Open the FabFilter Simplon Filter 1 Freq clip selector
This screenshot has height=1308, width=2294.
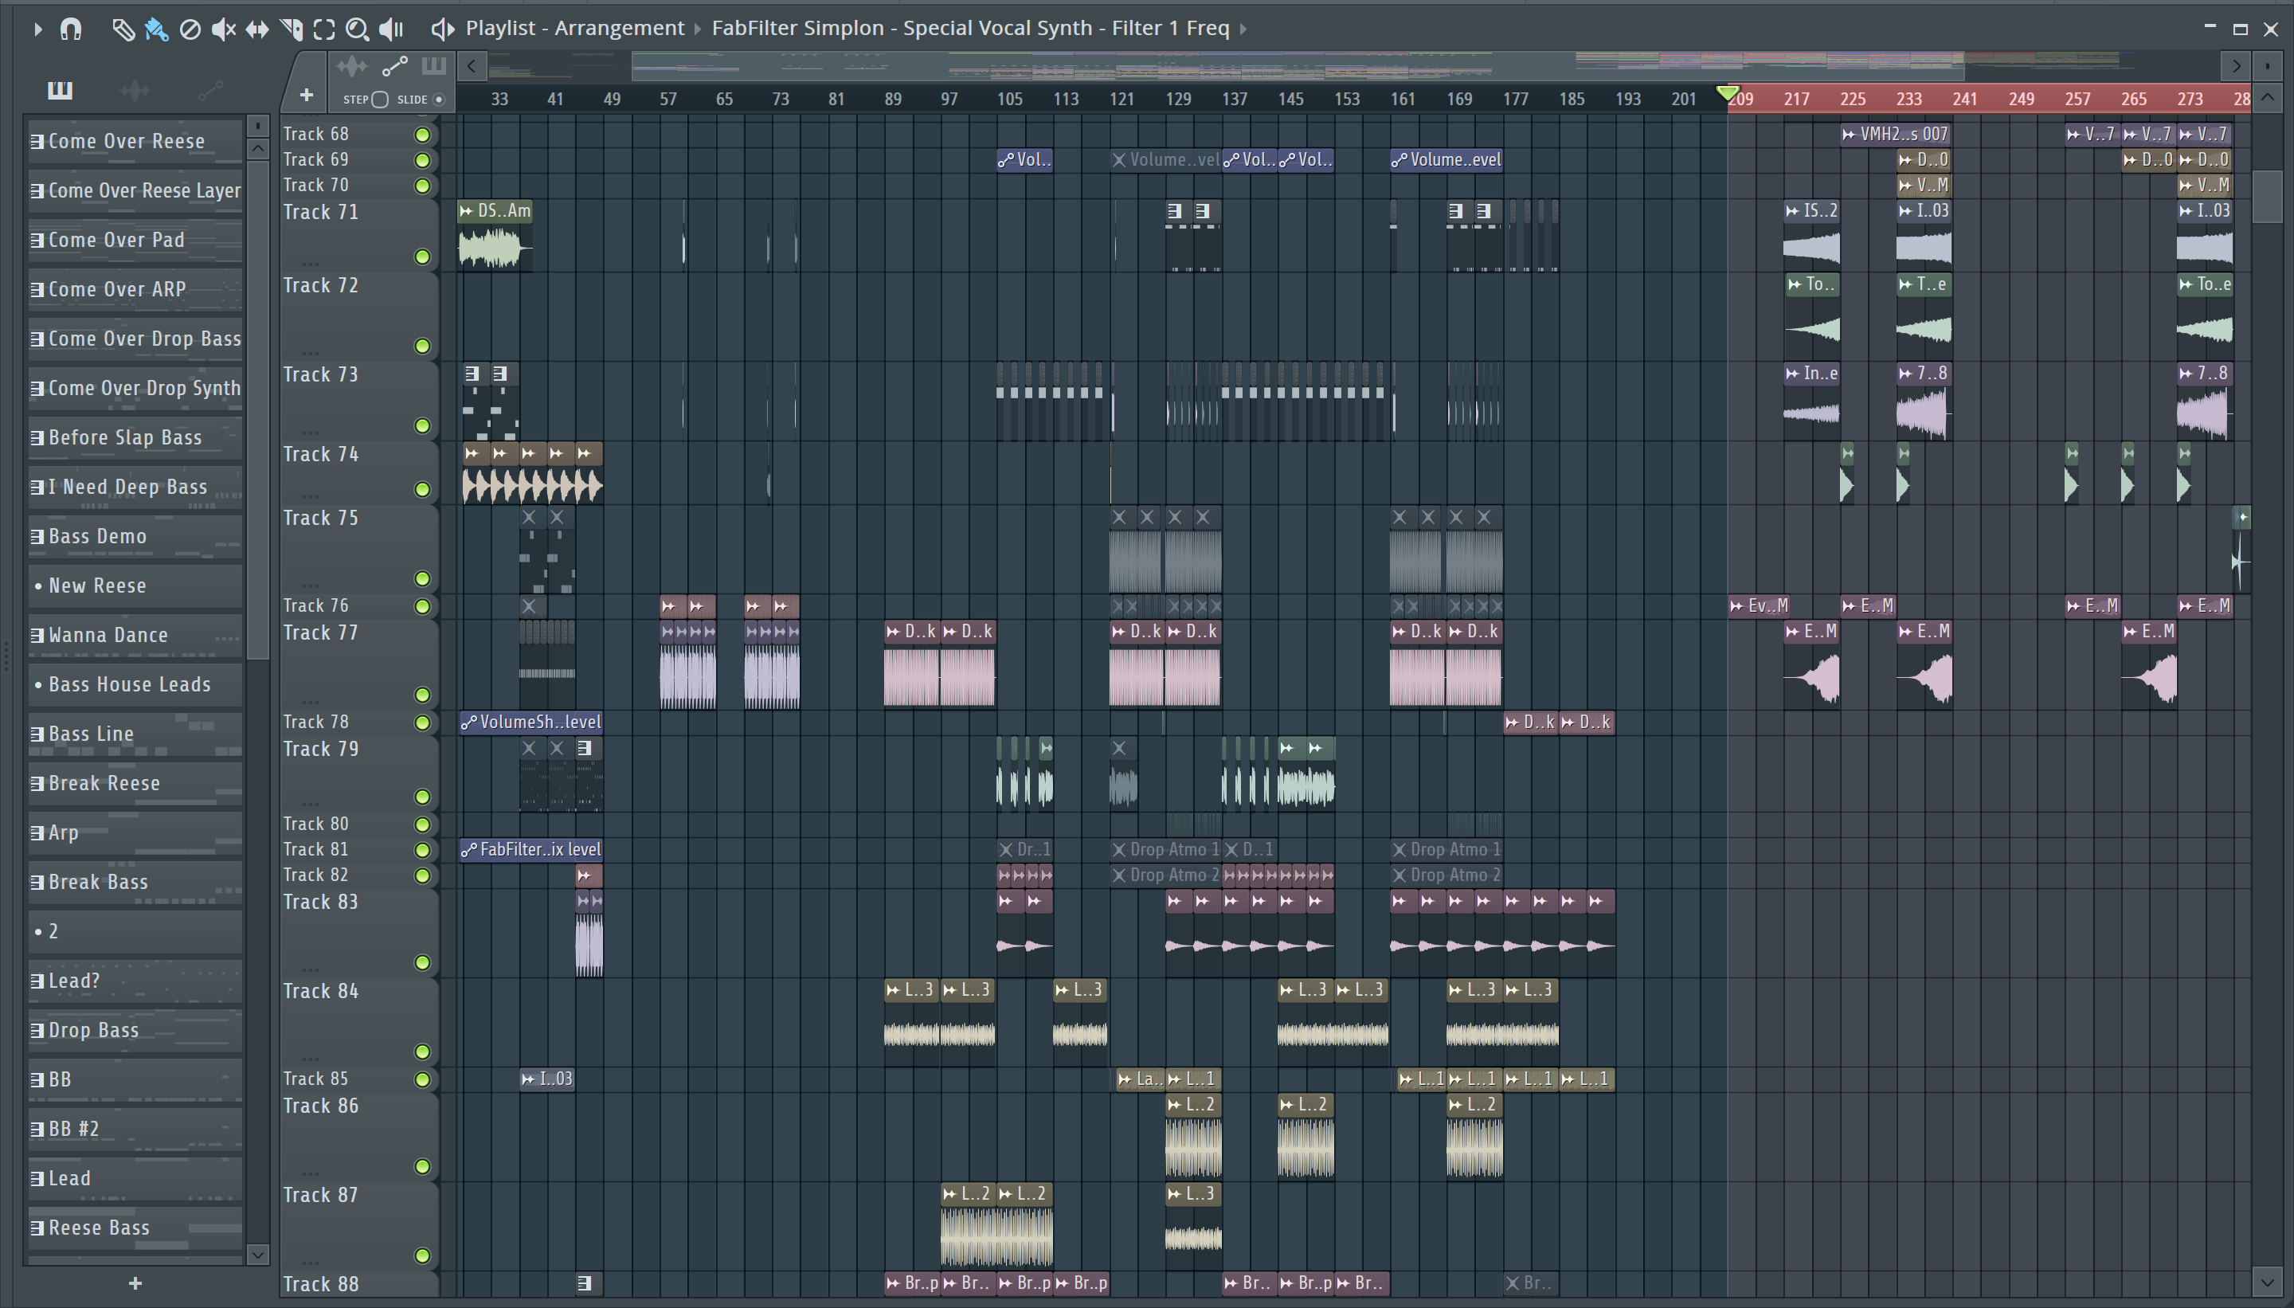[x=970, y=28]
